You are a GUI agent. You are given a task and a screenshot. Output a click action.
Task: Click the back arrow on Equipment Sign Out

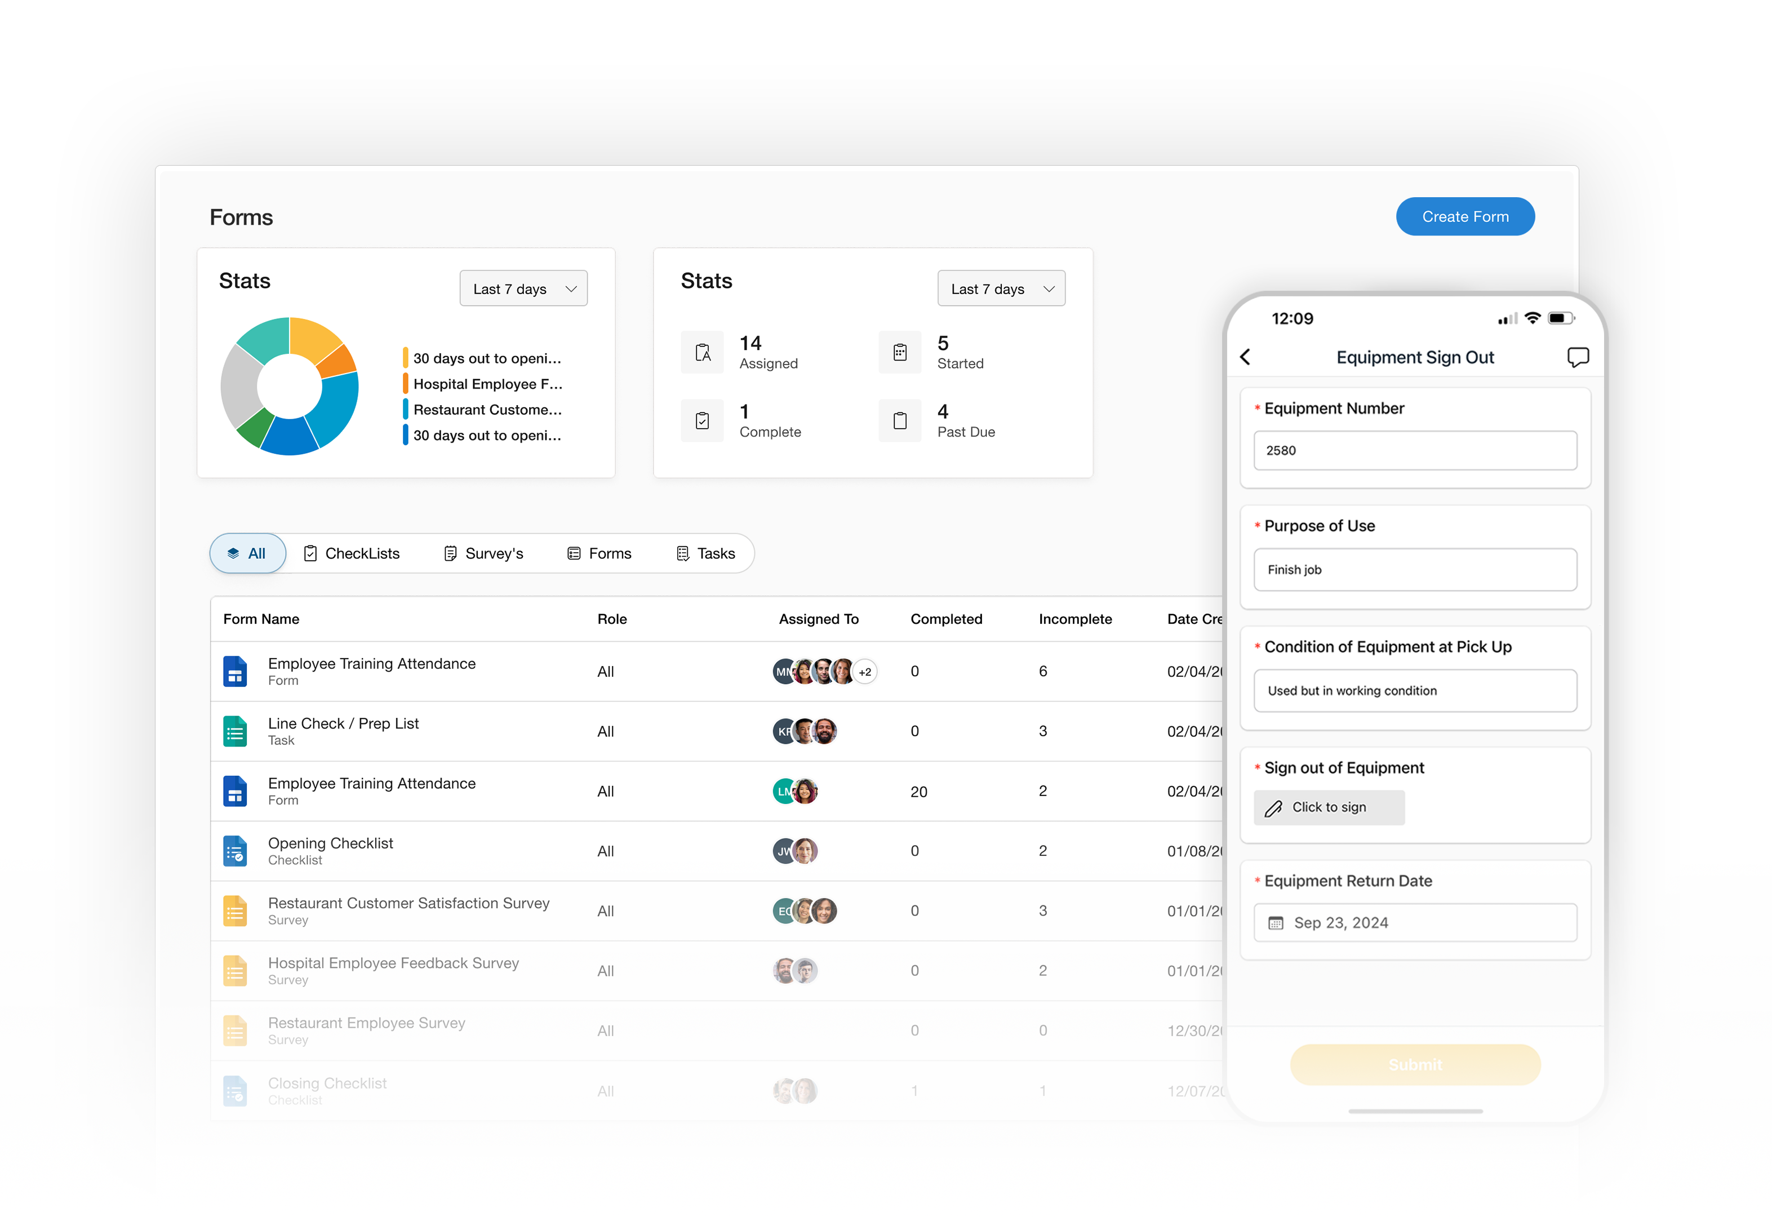coord(1245,358)
